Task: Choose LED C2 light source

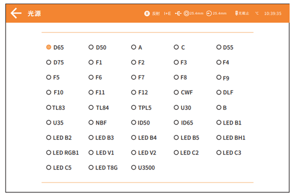Action: coord(176,153)
